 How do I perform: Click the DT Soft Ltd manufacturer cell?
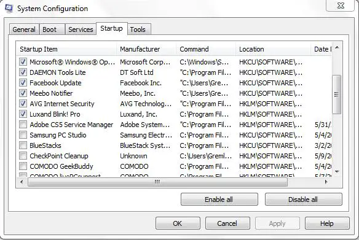(x=136, y=72)
